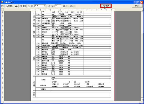Go to next page icon
Viewport: 144px width, 104px height.
tap(53, 6)
